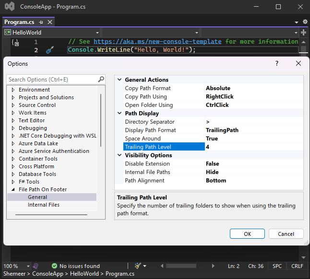310x279 pixels.
Task: Cancel the Options dialog
Action: pos(286,234)
